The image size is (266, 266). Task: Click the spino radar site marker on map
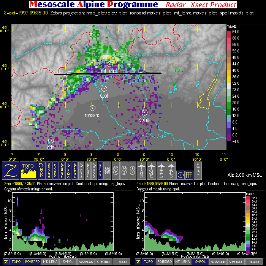pyautogui.click(x=144, y=112)
